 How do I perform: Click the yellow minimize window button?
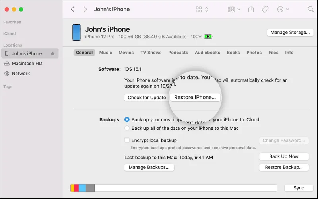(x=14, y=9)
